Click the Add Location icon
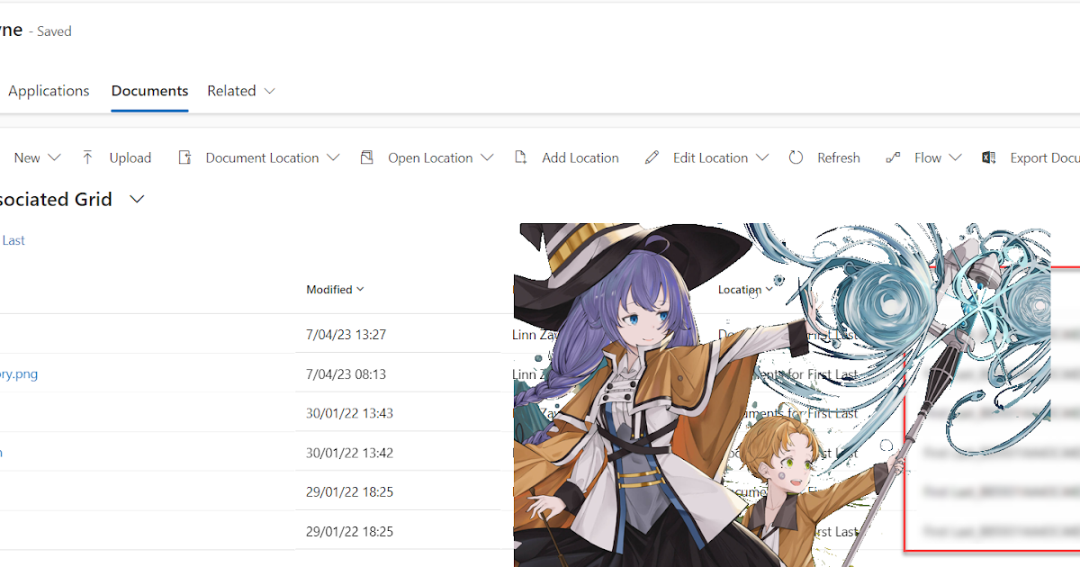The width and height of the screenshot is (1080, 567). (520, 157)
